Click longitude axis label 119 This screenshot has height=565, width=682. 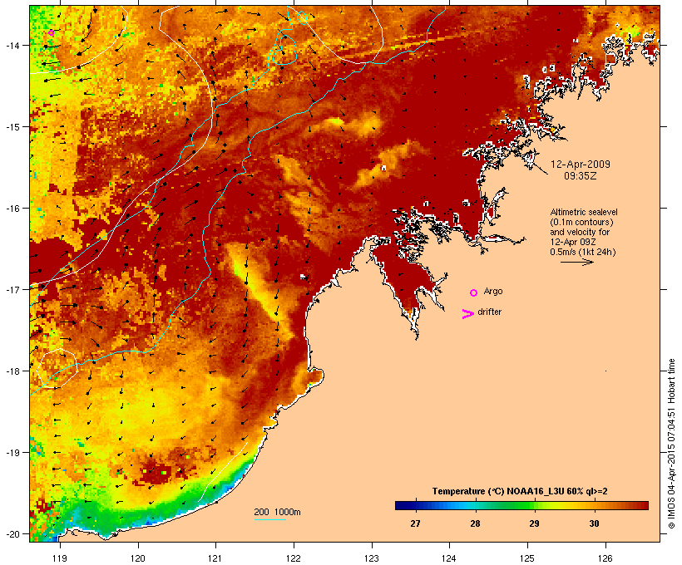tap(60, 558)
